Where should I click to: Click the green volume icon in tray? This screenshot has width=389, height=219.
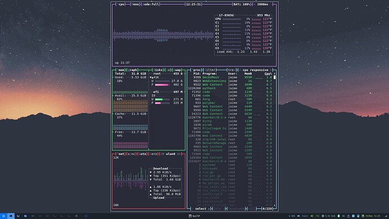(312, 216)
